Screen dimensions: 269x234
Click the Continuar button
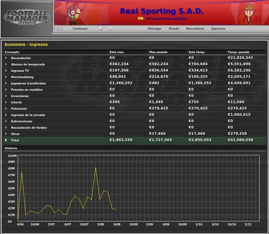(80, 29)
